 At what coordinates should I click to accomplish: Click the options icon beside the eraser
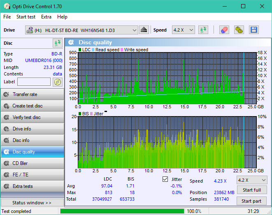point(239,30)
